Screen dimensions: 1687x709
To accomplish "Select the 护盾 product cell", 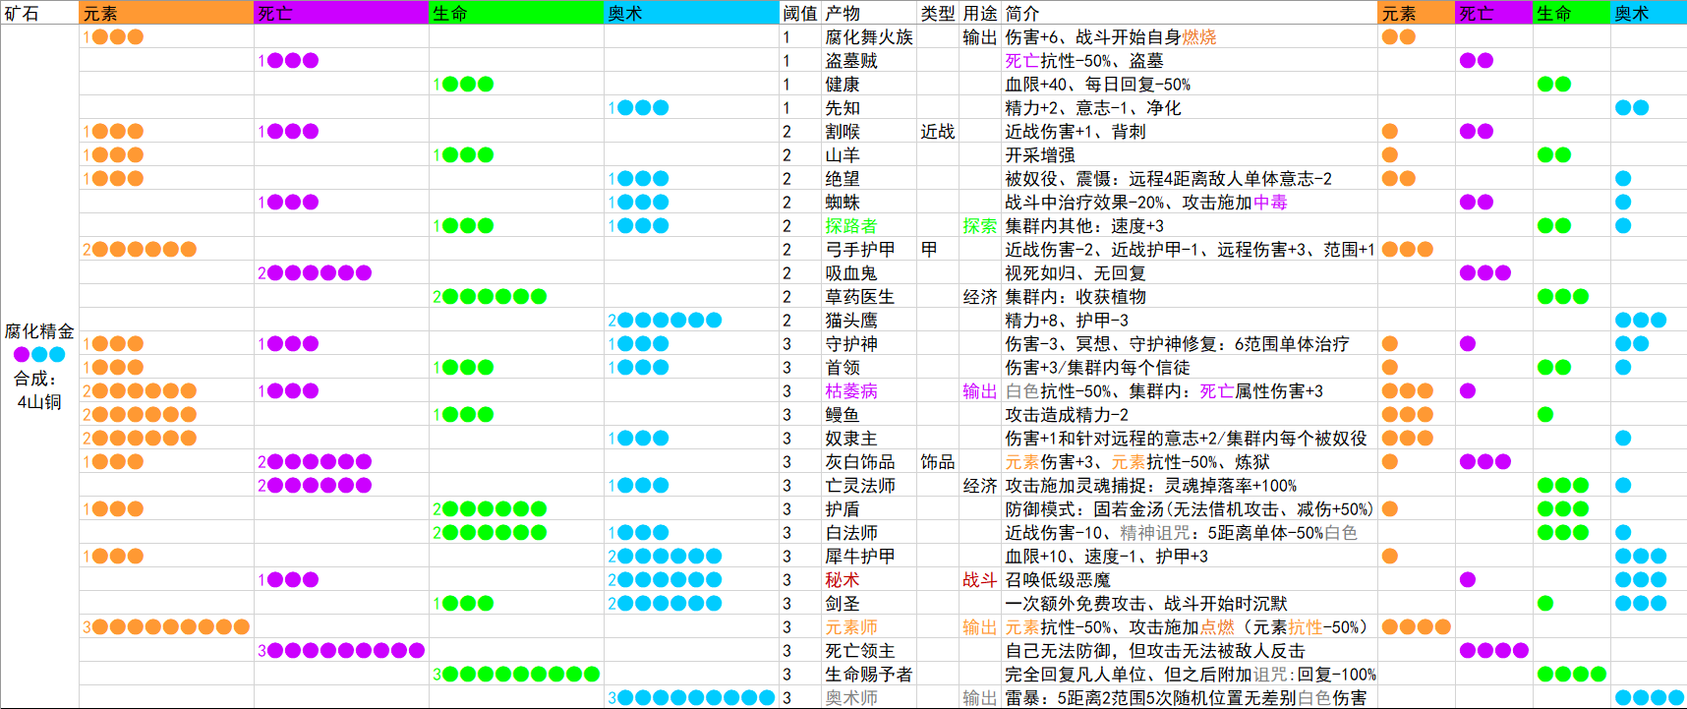I will click(869, 508).
